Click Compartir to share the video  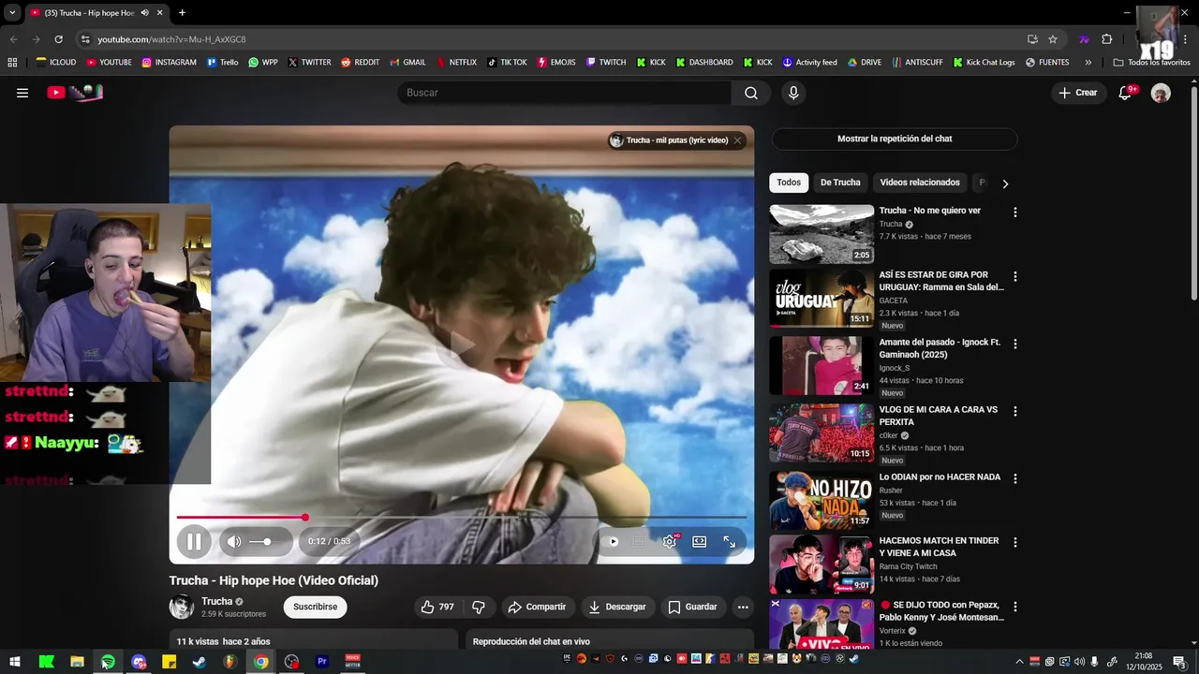point(537,607)
